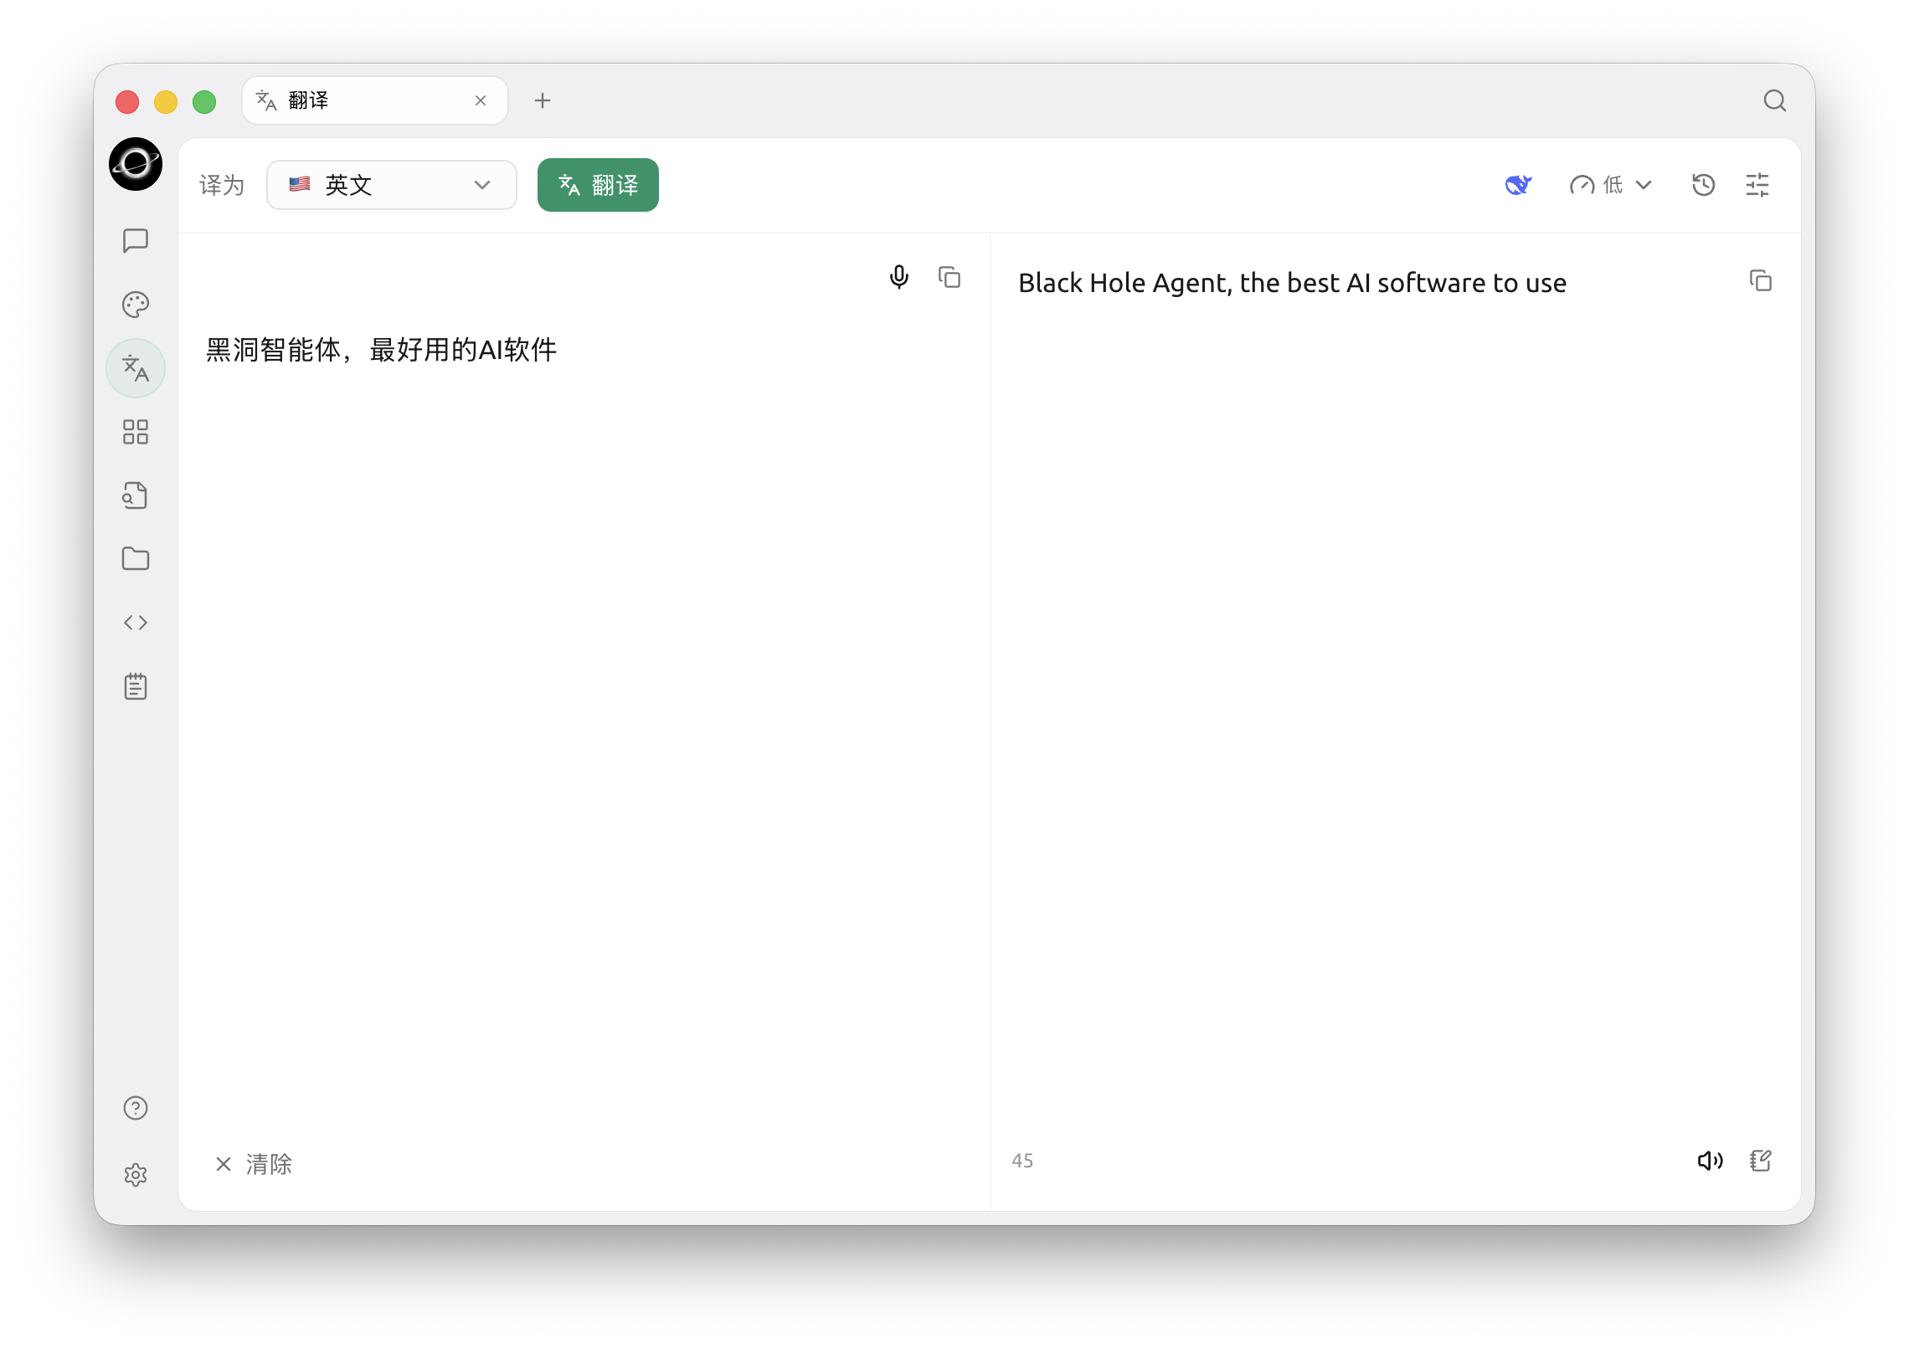Save the translation to notes with the edit icon

point(1761,1161)
